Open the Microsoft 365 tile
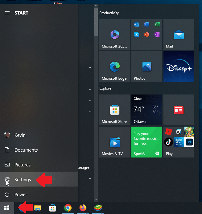The height and width of the screenshot is (214, 202). click(x=115, y=35)
